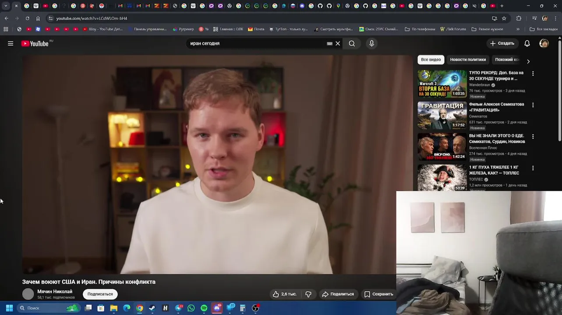Screen dimensions: 562x315
Task: Click the Создать create button
Action: [502, 43]
